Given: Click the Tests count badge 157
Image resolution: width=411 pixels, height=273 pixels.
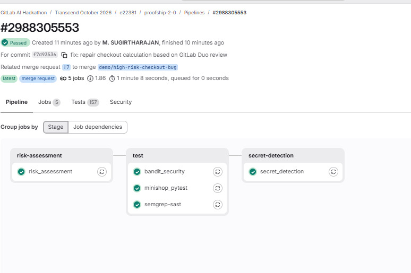Looking at the screenshot, I should (x=93, y=102).
